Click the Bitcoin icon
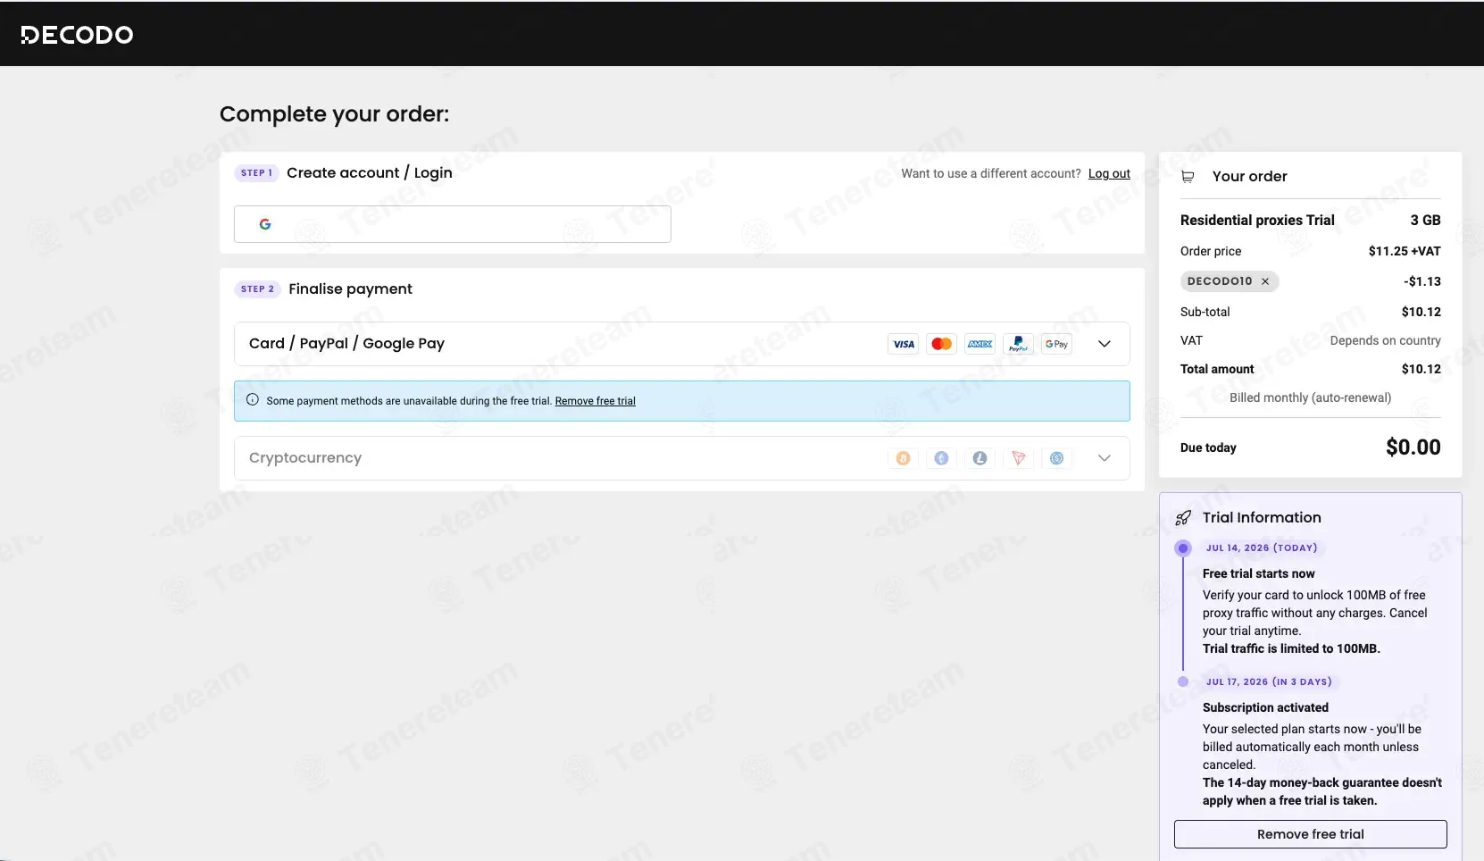This screenshot has height=861, width=1484. pos(904,458)
